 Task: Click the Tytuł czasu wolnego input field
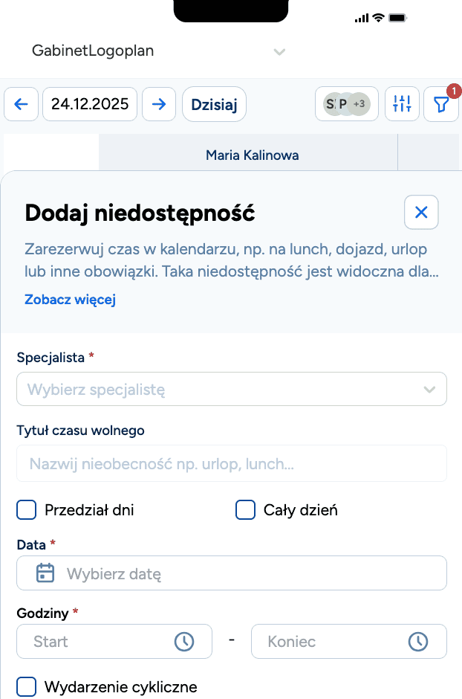231,463
